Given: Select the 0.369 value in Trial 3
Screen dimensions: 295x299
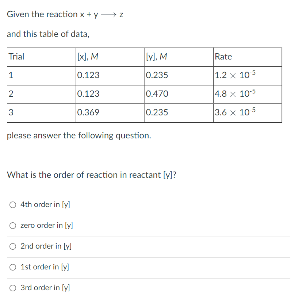Looking at the screenshot, I should click(x=87, y=112).
